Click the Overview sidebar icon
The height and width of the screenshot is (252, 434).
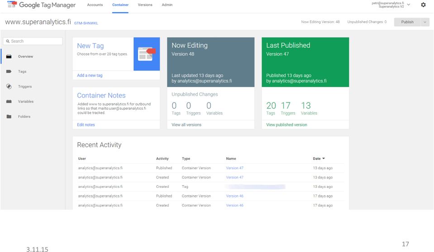click(9, 56)
